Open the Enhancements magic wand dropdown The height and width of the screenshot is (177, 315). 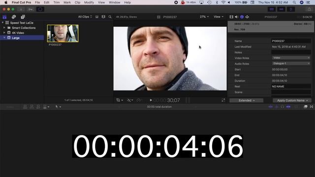click(x=130, y=100)
